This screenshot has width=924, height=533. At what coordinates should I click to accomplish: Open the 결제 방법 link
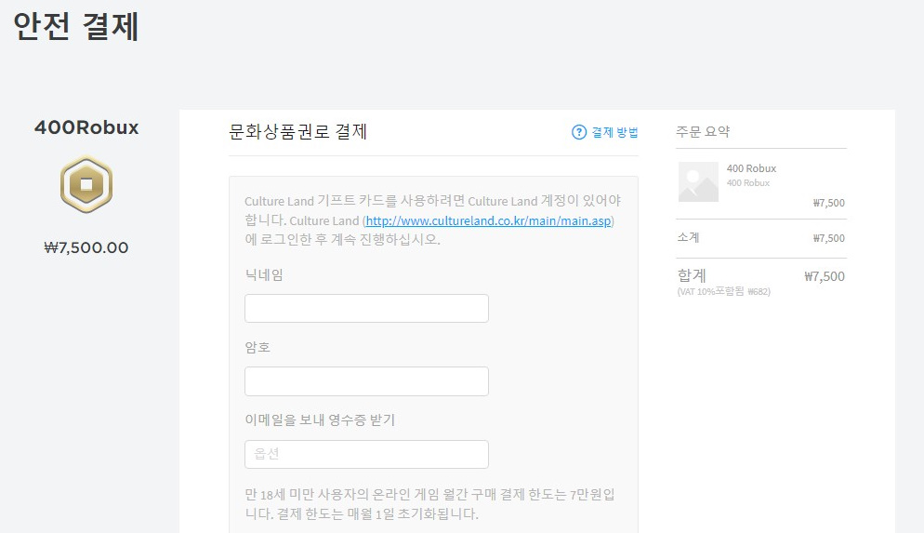click(x=614, y=132)
